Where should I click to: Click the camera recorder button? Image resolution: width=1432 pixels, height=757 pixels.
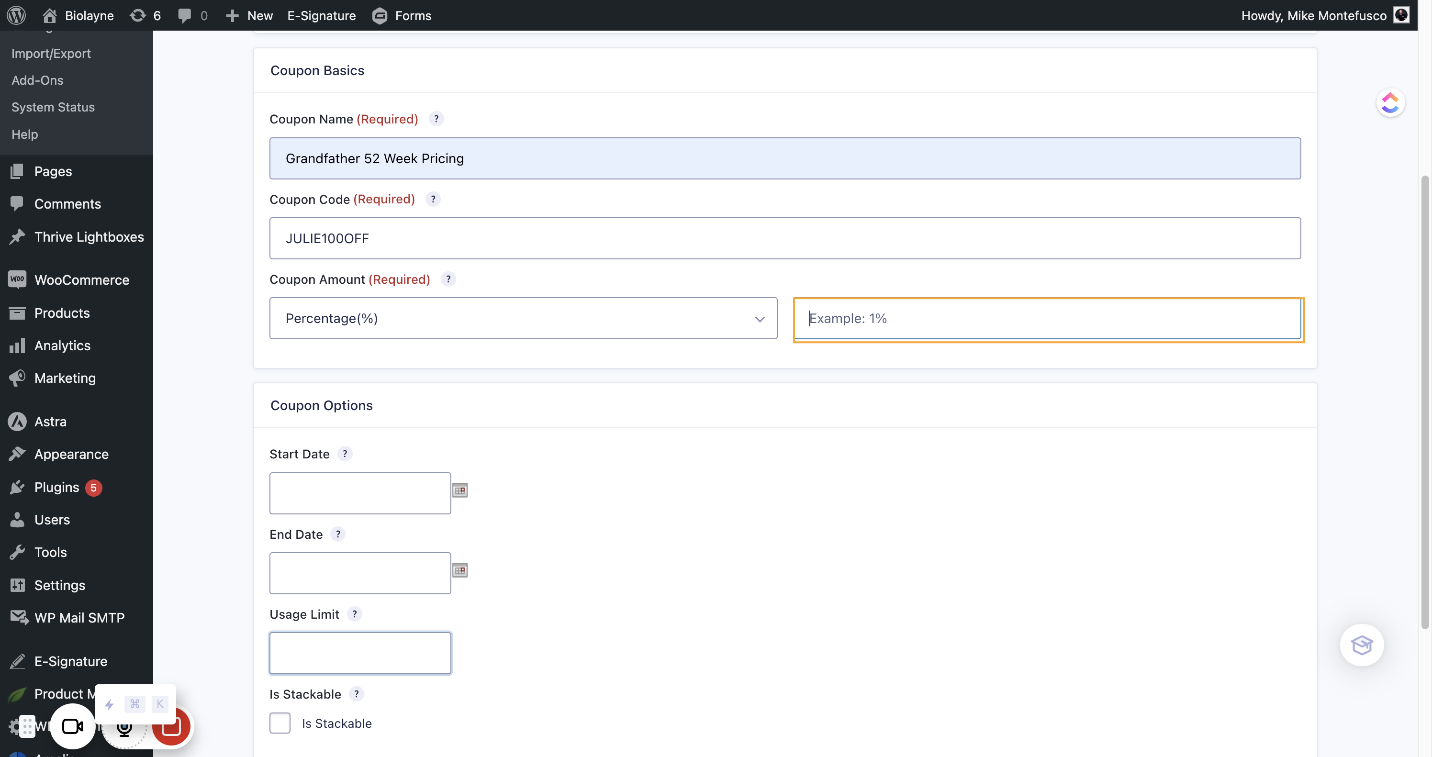73,726
